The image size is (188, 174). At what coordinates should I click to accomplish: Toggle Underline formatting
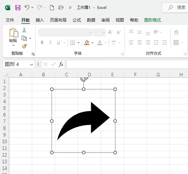tap(59, 43)
